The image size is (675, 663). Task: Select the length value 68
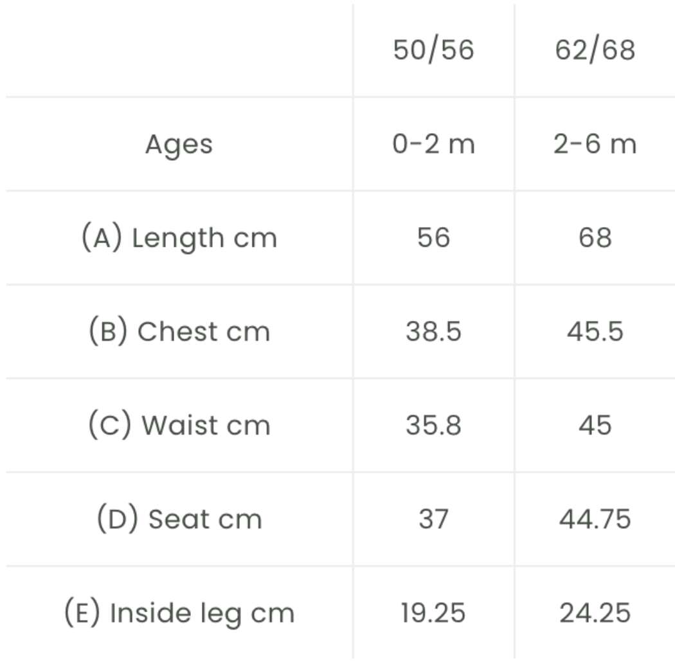click(x=595, y=238)
